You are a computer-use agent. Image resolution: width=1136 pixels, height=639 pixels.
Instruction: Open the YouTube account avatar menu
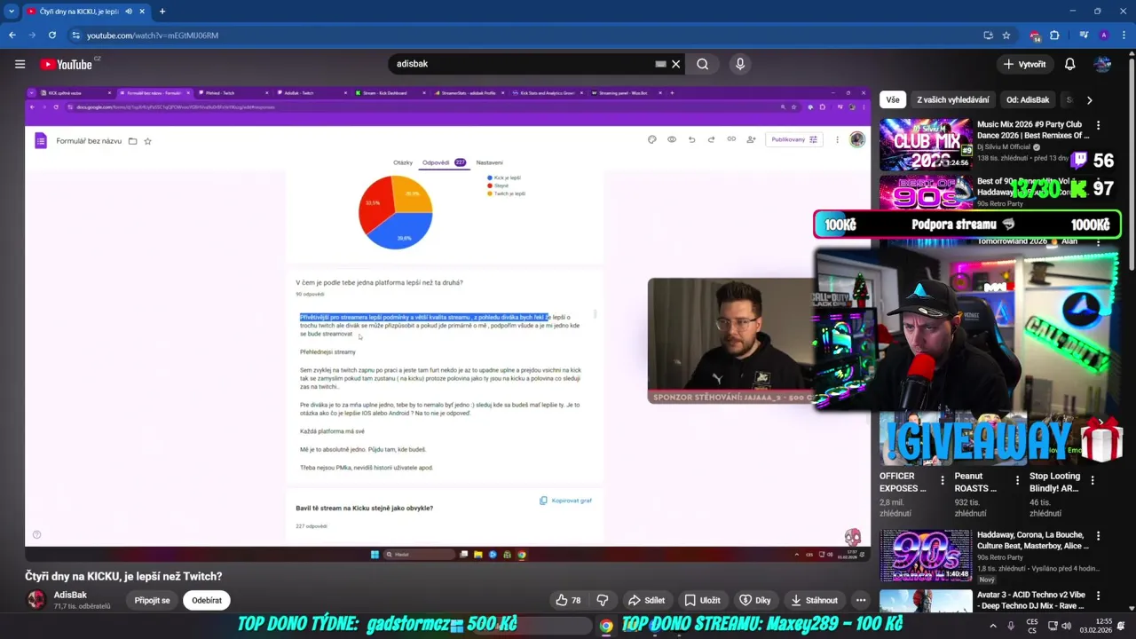pos(1103,64)
